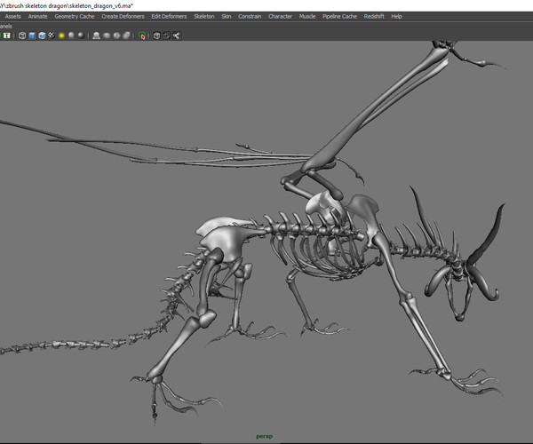The image size is (533, 444).
Task: Click the stacked spheres viewport icon
Action: click(x=126, y=36)
